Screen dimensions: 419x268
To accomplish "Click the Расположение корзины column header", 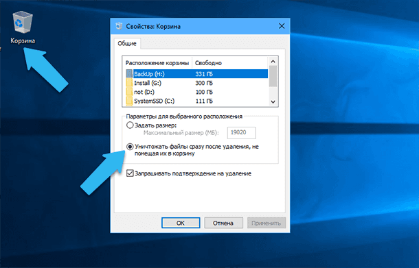I will (157, 63).
